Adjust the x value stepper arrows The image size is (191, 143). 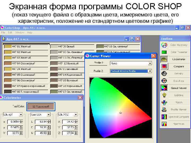(21, 122)
